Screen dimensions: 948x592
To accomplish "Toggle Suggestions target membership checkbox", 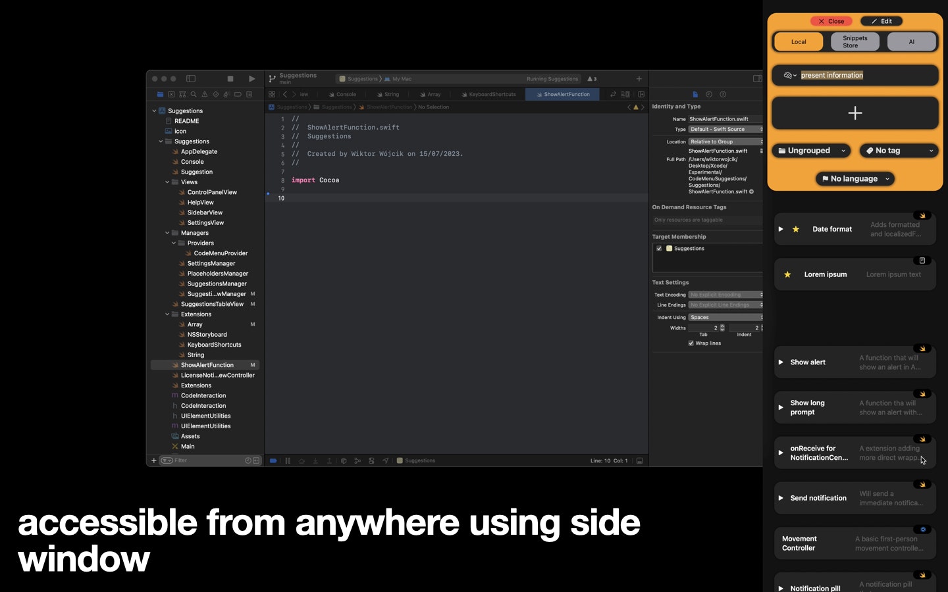I will [659, 249].
